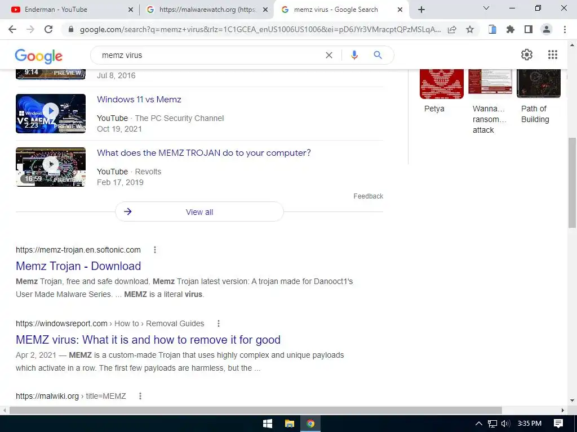The image size is (577, 432).
Task: Click Chrome icon in taskbar
Action: point(310,424)
